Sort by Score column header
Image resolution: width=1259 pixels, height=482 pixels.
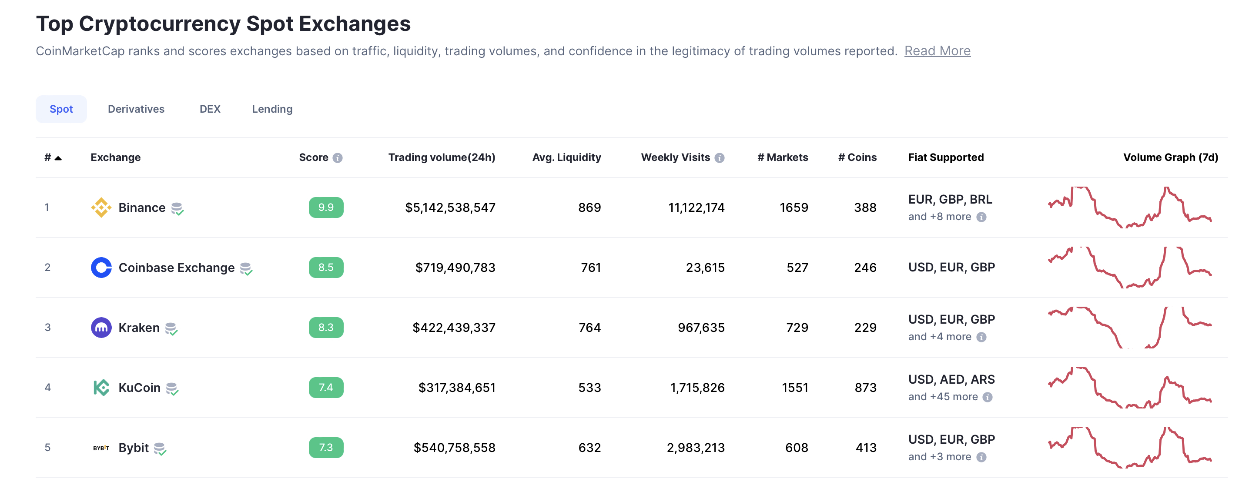313,157
